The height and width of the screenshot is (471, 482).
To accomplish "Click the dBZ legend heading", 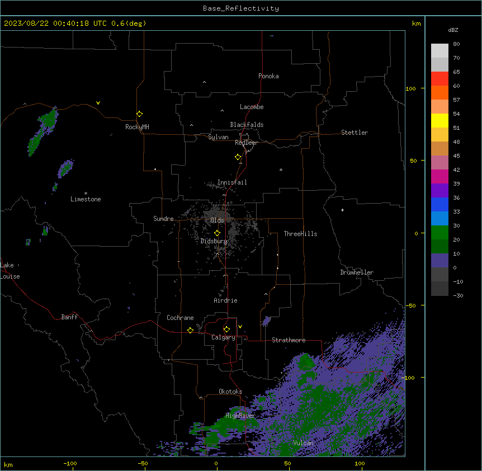I will pos(453,30).
